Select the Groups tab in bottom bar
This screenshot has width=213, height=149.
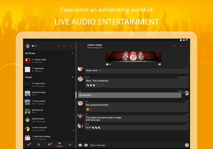(59, 145)
